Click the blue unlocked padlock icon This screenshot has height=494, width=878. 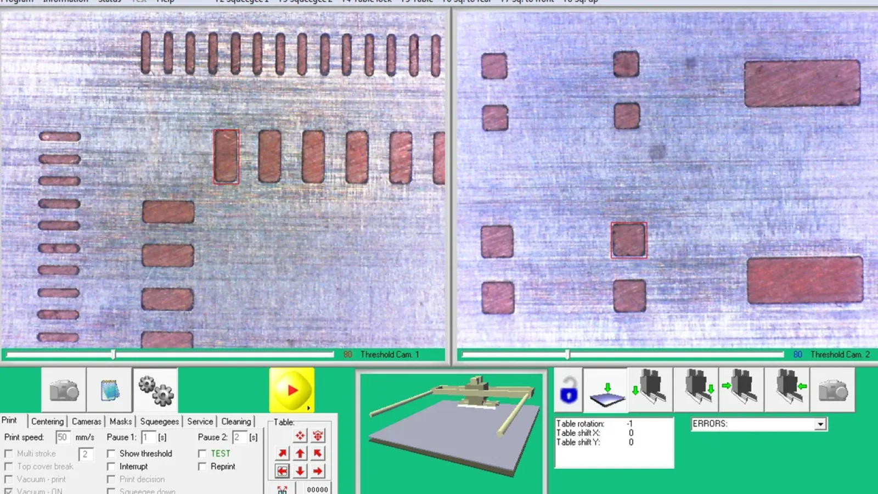pos(569,390)
